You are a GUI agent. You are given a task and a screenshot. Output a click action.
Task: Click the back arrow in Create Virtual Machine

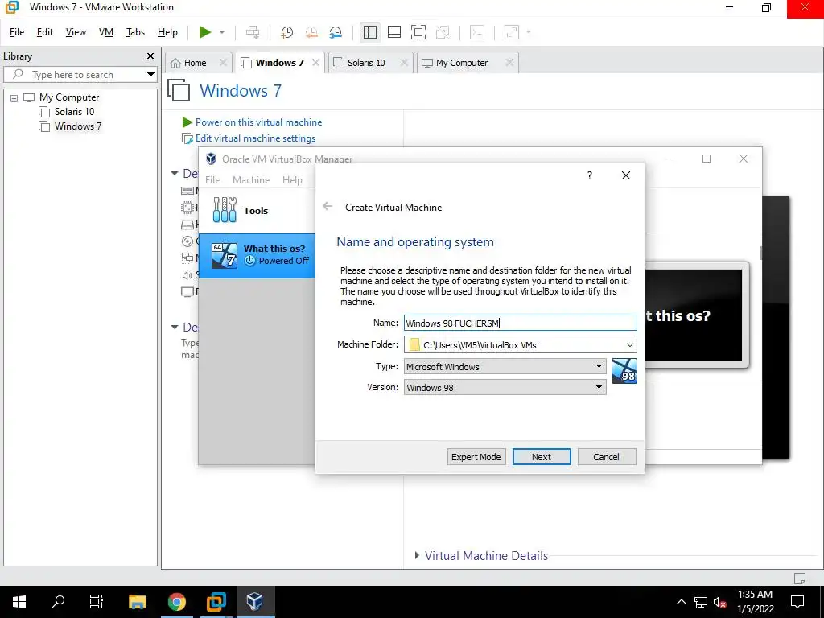328,207
